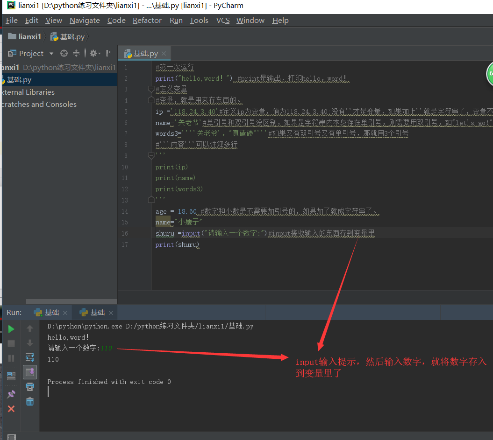Click the locate target crosshair icon in Project
The width and height of the screenshot is (493, 440).
(x=64, y=53)
